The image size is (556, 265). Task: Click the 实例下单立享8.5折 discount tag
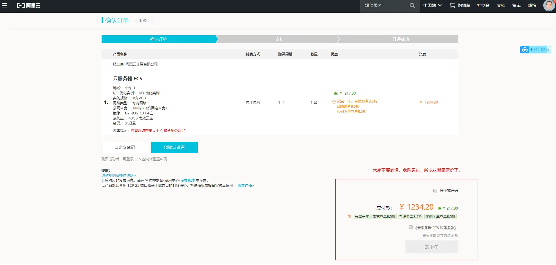[x=440, y=217]
